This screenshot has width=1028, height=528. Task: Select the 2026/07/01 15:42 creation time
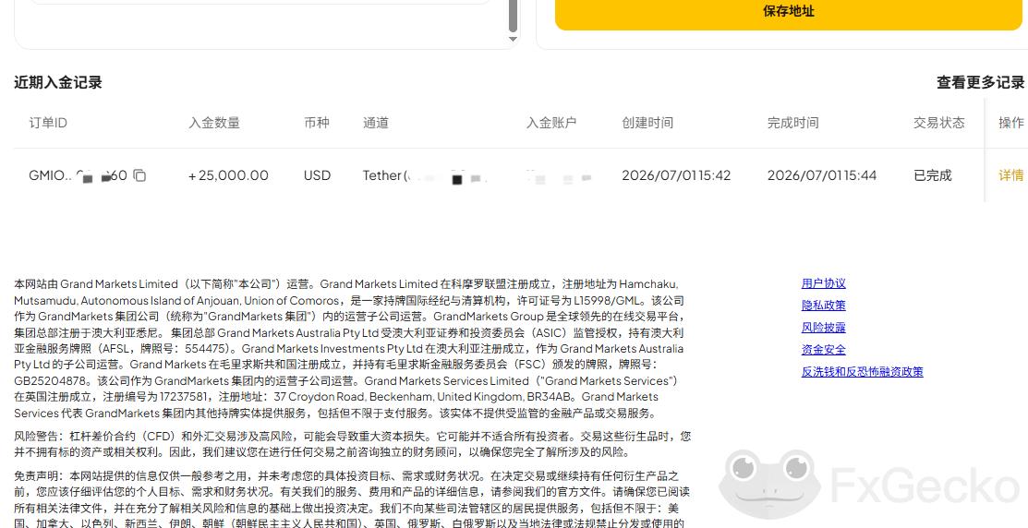point(676,175)
